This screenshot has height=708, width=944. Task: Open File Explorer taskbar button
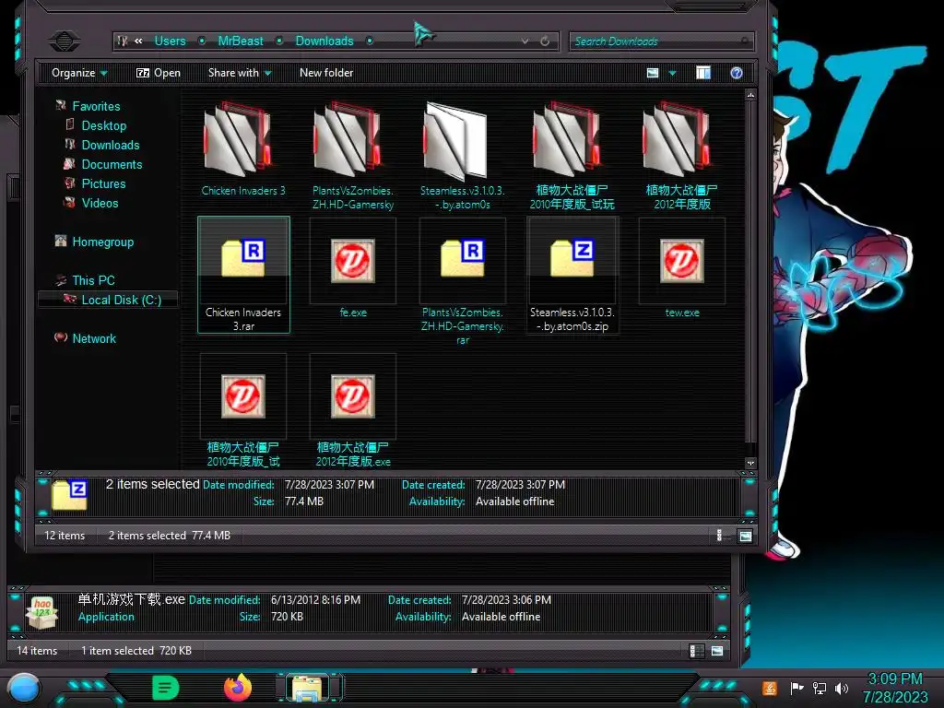(x=308, y=688)
